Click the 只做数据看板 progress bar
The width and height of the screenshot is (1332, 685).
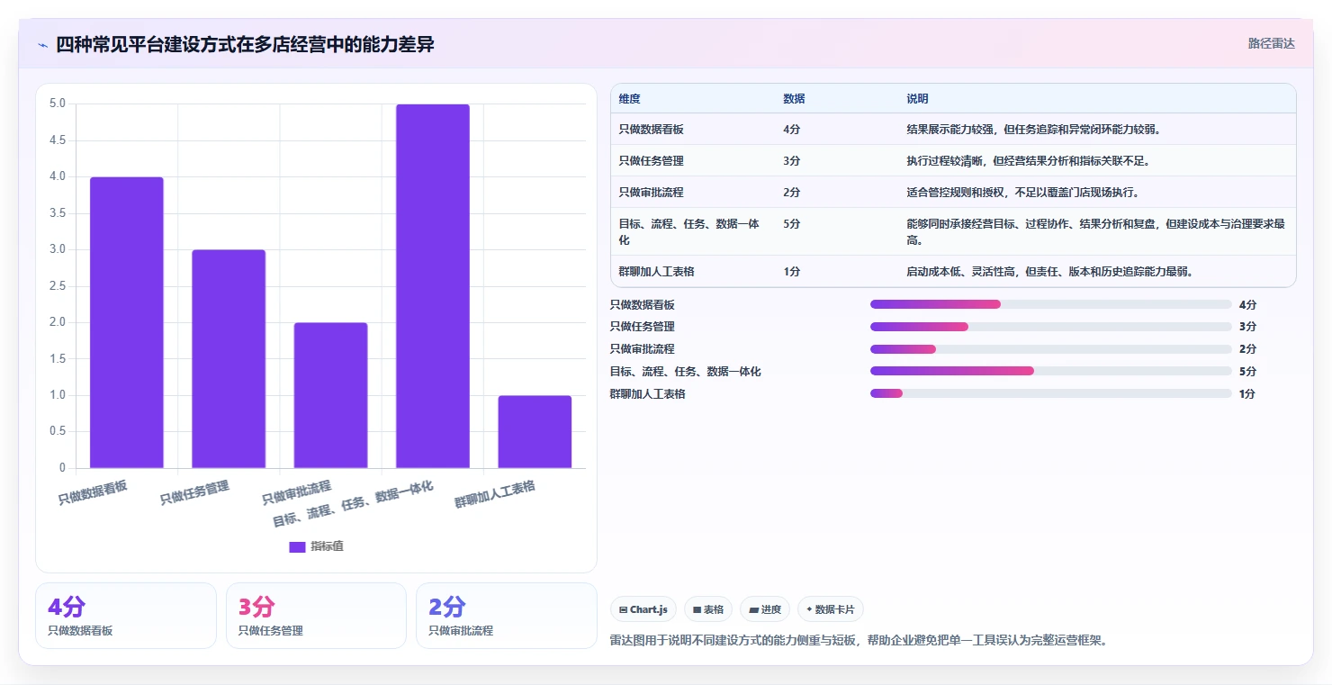(x=1050, y=304)
